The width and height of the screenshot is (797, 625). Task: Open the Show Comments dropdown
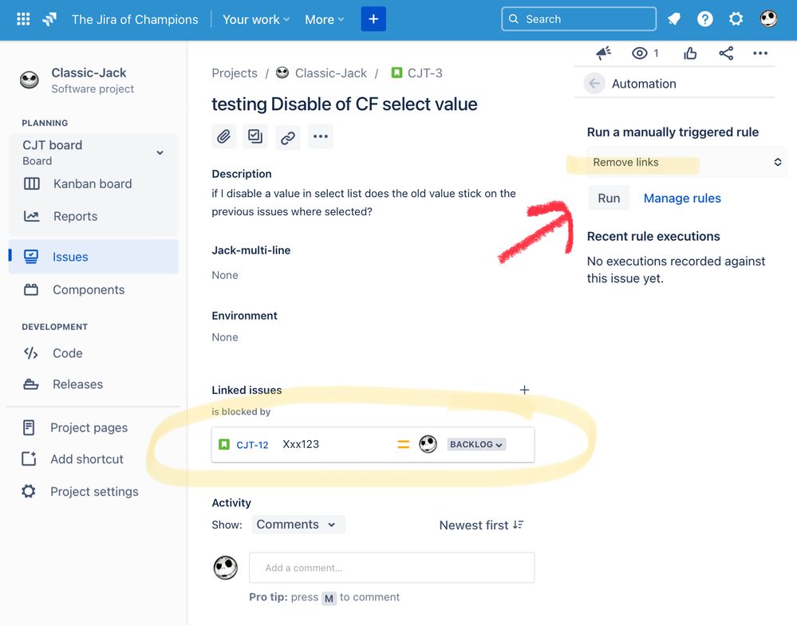298,525
